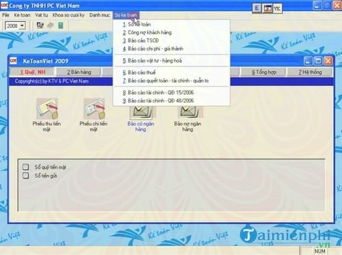Switch to the 2 Bán hàng tab
The width and height of the screenshot is (342, 255).
click(x=79, y=72)
